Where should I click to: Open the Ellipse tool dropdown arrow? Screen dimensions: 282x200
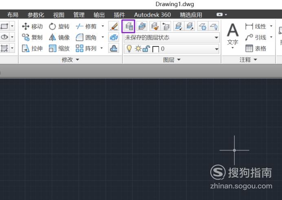click(x=12, y=37)
